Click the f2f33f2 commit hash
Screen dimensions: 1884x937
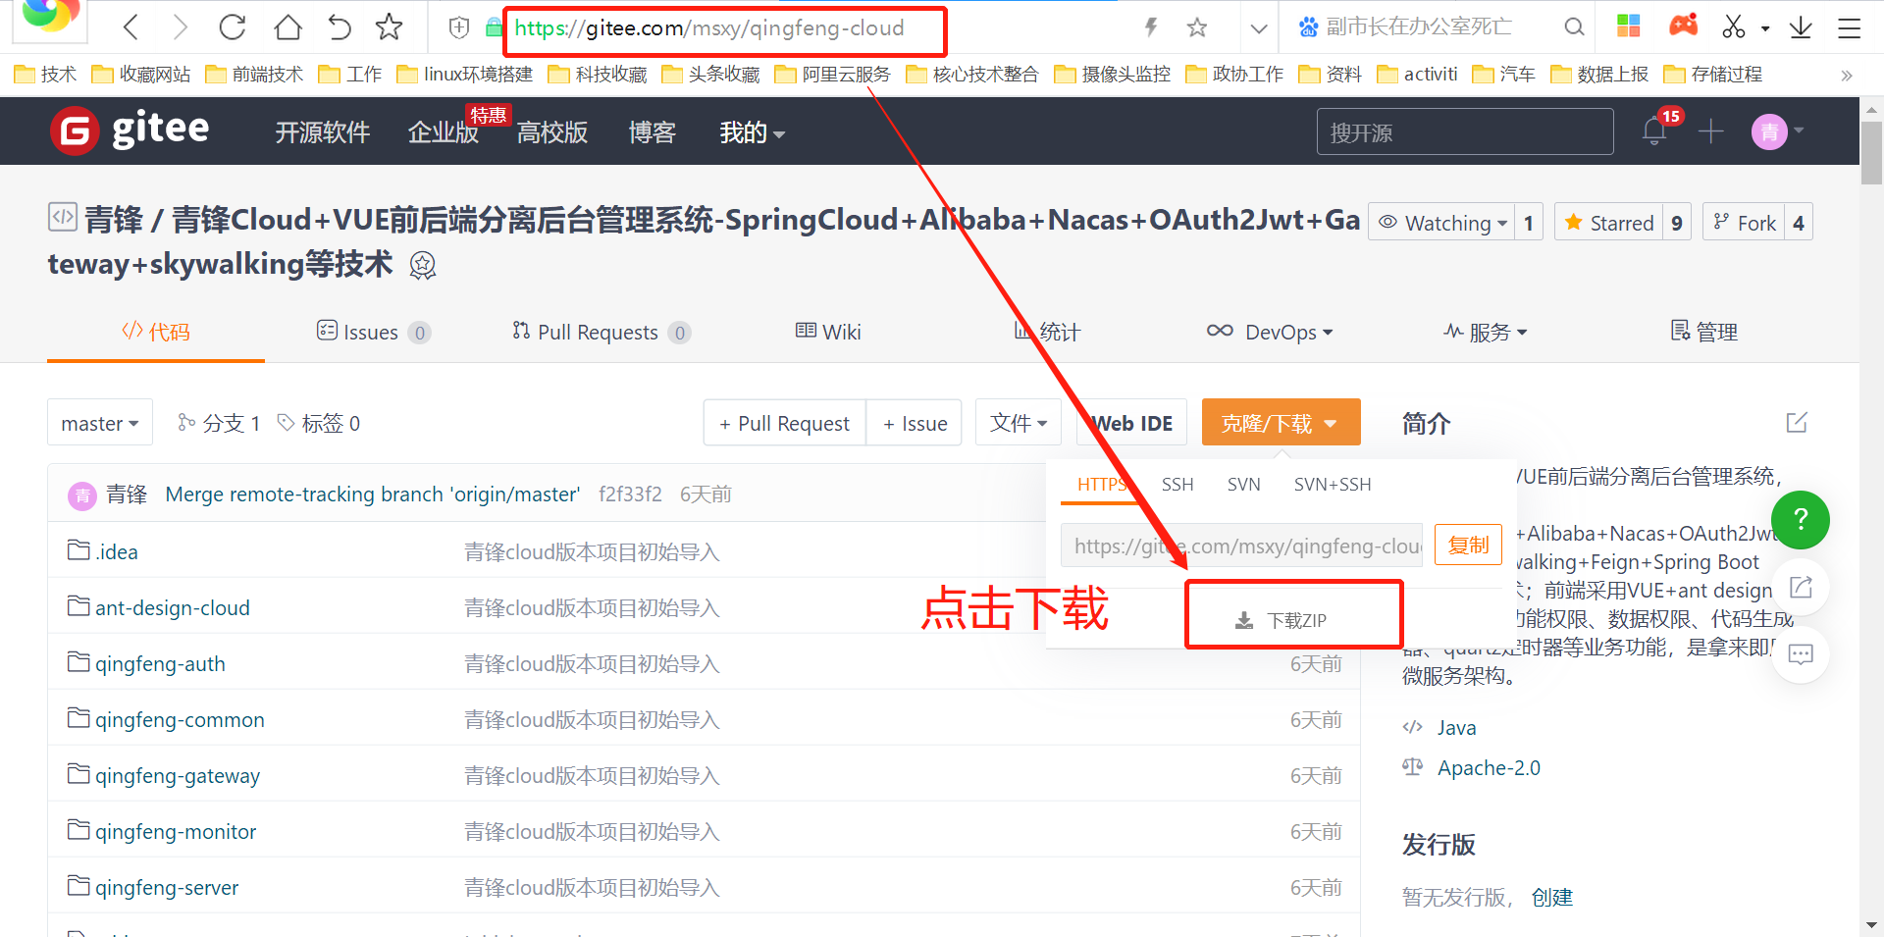pyautogui.click(x=630, y=494)
